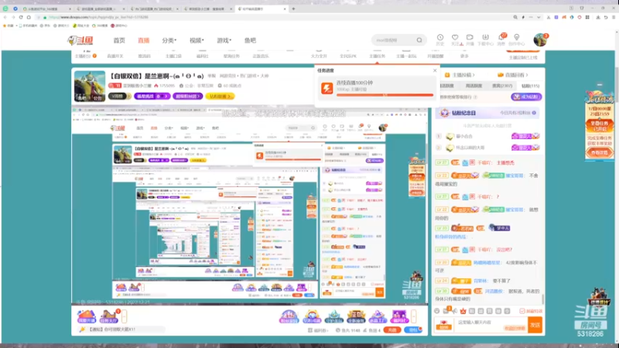Click the second gift icon in gift row
The height and width of the screenshot is (348, 619).
pos(312,316)
